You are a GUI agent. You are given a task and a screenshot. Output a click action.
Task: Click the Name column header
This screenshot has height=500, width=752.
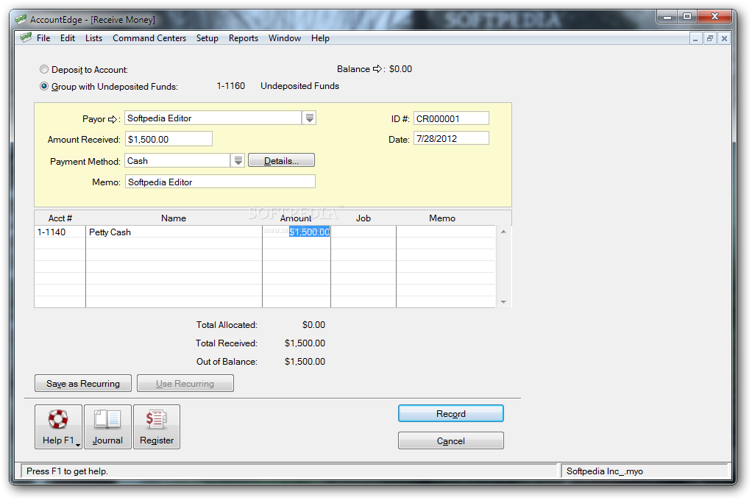[174, 218]
